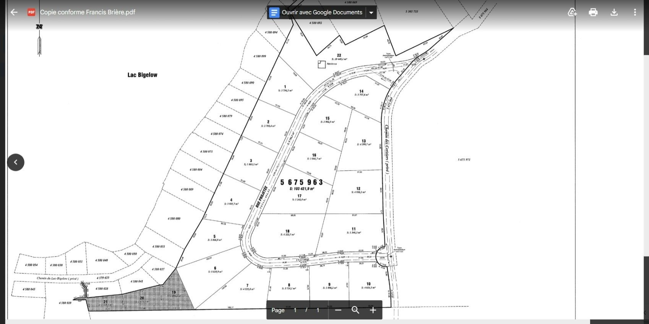Image resolution: width=649 pixels, height=324 pixels.
Task: Reset zoom with the magnifier icon
Action: tap(355, 310)
